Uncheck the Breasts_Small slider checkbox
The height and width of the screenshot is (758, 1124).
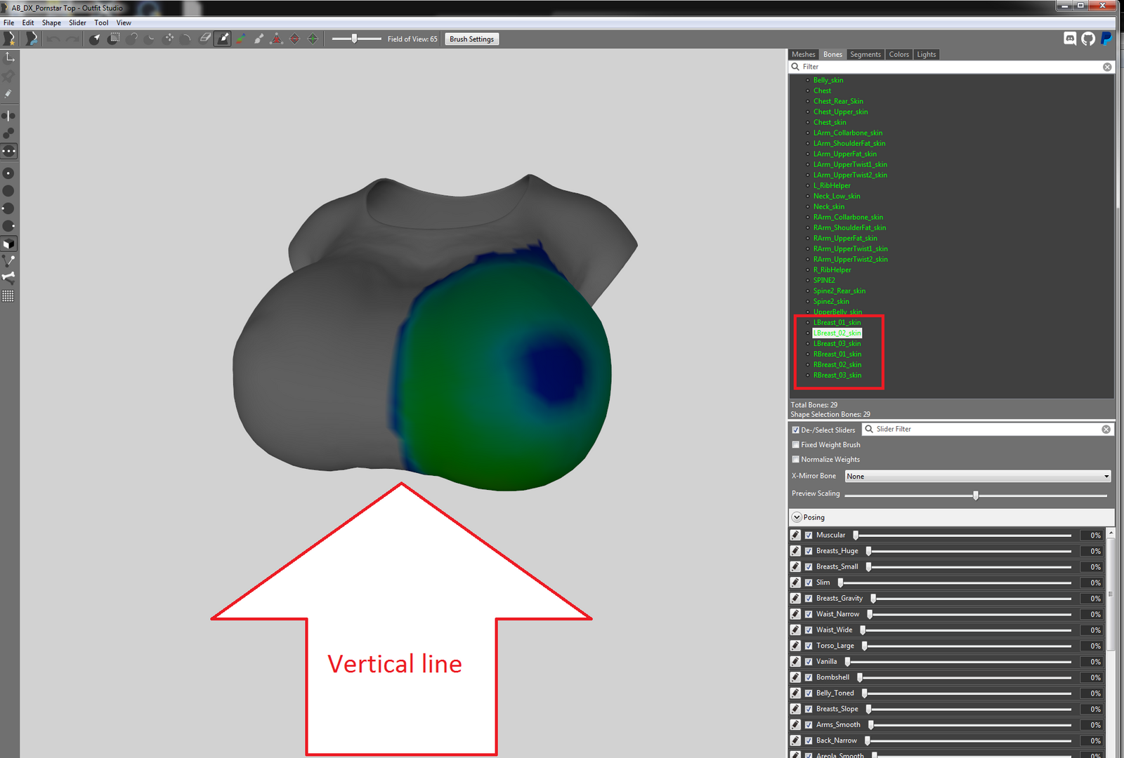click(x=809, y=566)
